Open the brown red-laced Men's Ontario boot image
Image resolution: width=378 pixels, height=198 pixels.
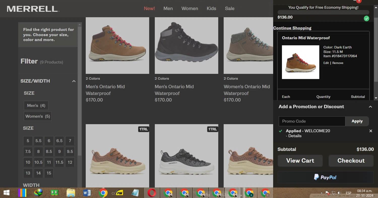(x=117, y=46)
